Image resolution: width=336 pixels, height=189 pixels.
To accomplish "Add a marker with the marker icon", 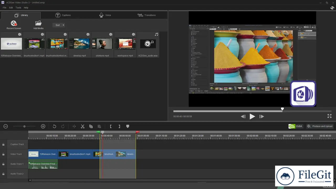I will pos(128,126).
